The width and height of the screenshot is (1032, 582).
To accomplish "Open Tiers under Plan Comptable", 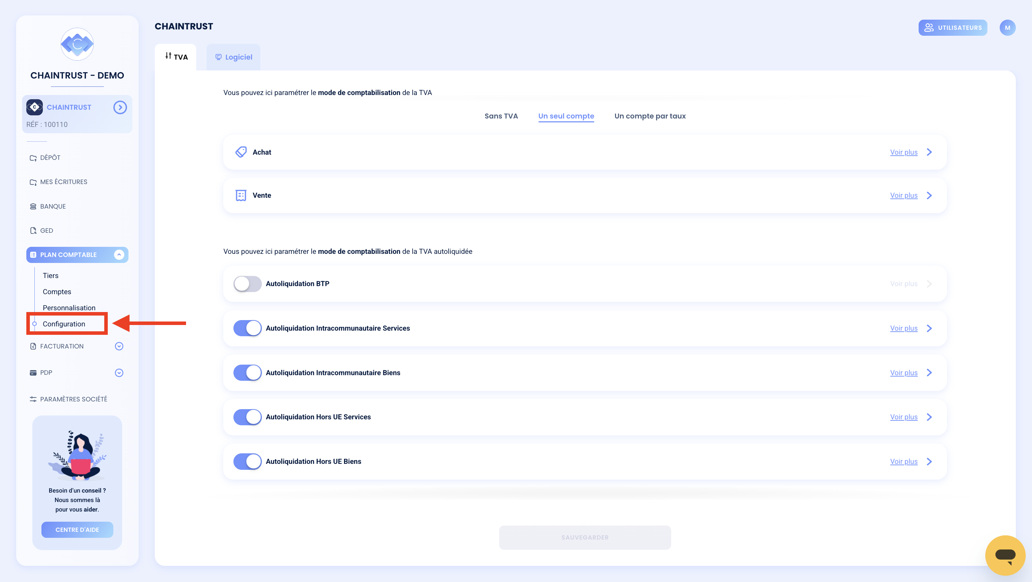I will pos(51,275).
